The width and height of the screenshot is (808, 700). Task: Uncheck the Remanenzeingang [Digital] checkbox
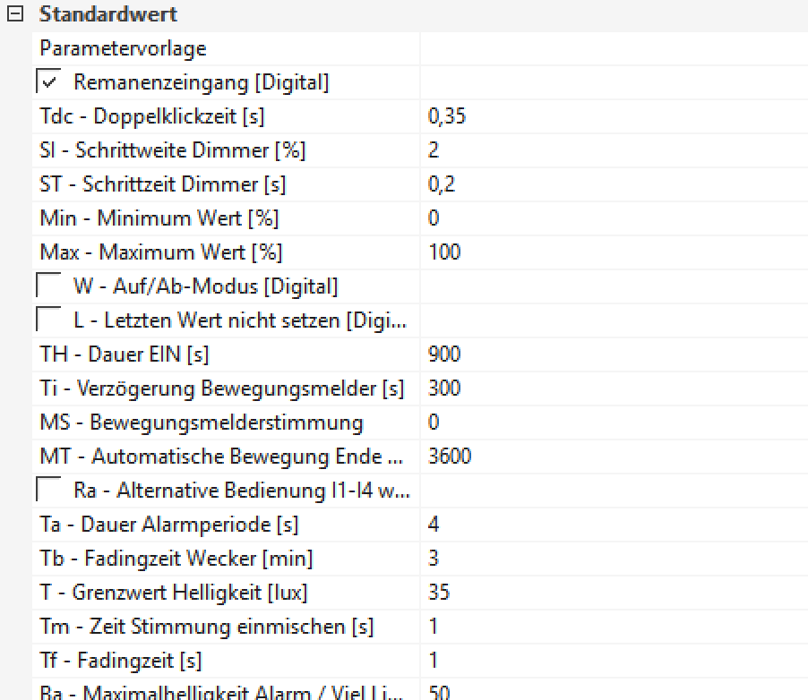click(48, 82)
